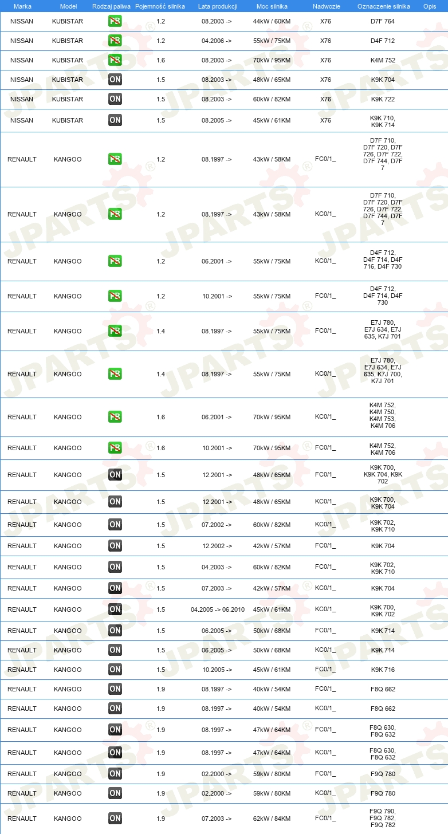The image size is (448, 834).
Task: Click petrol icon in Kangoo 1.2 43kW FC0/1_ row
Action: [x=115, y=159]
